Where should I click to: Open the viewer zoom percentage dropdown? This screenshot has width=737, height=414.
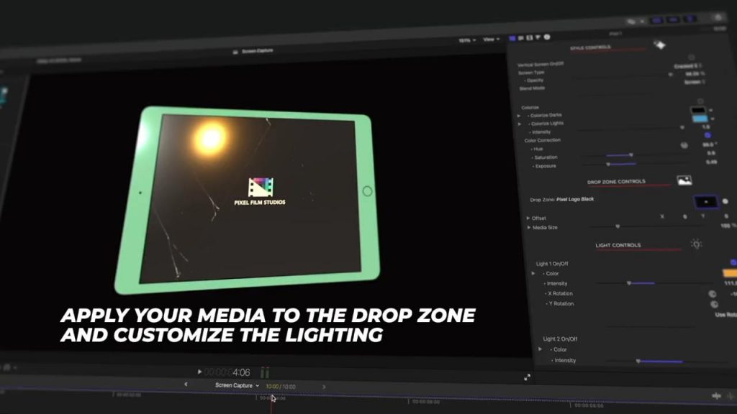coord(467,40)
